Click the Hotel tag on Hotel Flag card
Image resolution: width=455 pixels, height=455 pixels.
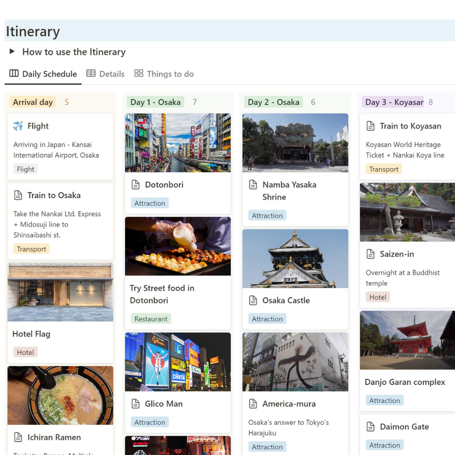pos(25,352)
